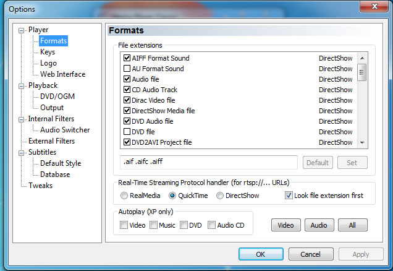Open the Output options page

click(52, 108)
